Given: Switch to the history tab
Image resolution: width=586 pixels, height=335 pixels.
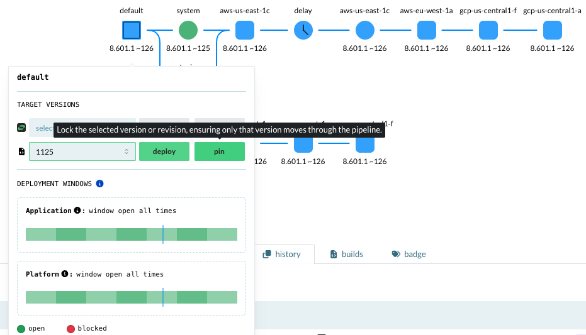Looking at the screenshot, I should click(282, 254).
